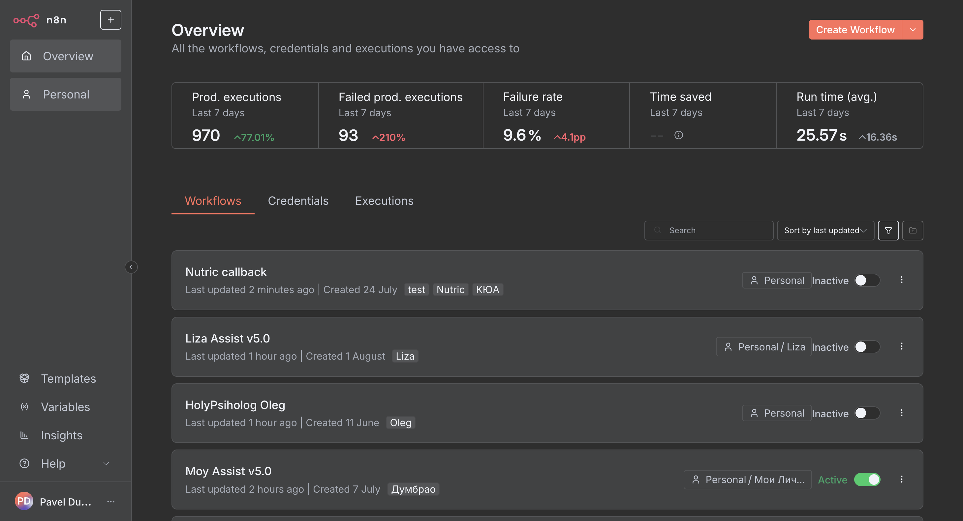Open the workflow filter funnel icon

pos(888,230)
